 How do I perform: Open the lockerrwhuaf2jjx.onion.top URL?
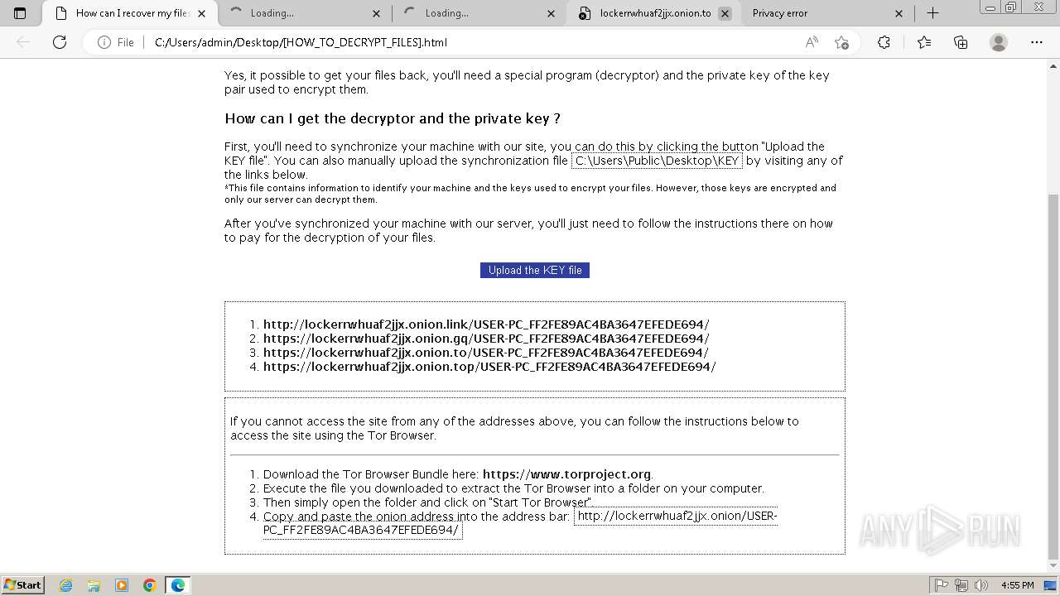click(489, 367)
